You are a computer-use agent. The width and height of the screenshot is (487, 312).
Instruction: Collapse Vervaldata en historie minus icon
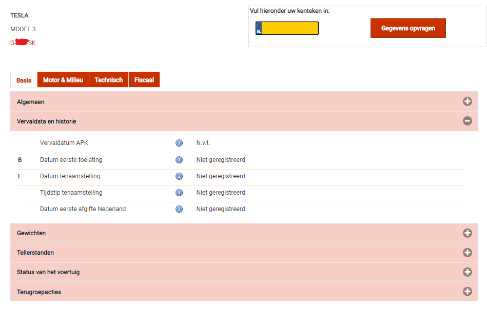(467, 121)
